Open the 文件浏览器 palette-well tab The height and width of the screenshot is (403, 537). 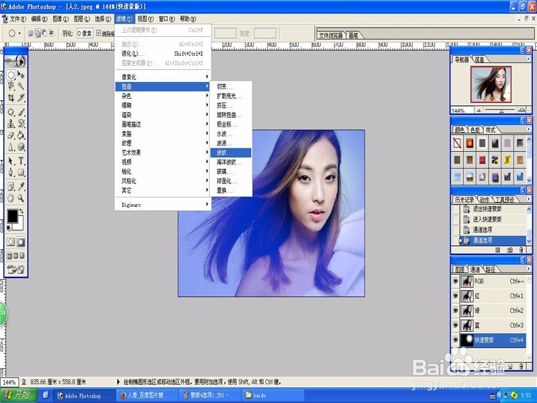pyautogui.click(x=331, y=36)
